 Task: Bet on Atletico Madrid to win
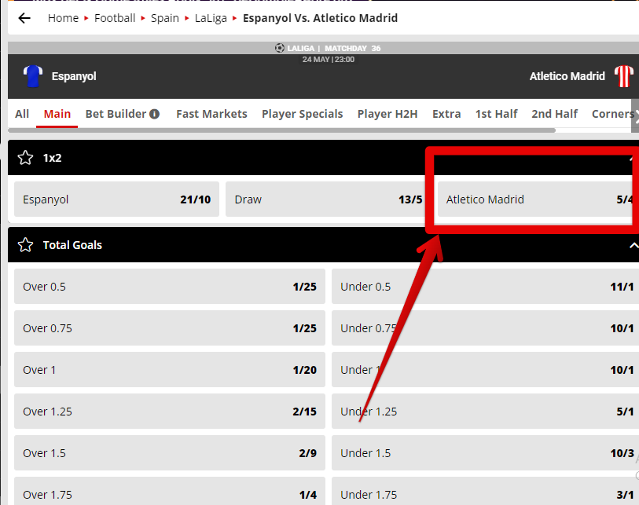tap(538, 199)
